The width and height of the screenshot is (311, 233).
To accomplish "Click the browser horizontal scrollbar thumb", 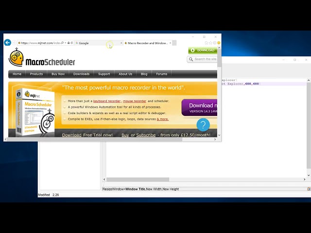I will coord(95,139).
